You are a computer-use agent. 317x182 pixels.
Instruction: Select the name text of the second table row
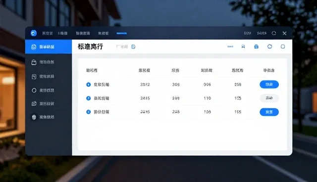[102, 98]
